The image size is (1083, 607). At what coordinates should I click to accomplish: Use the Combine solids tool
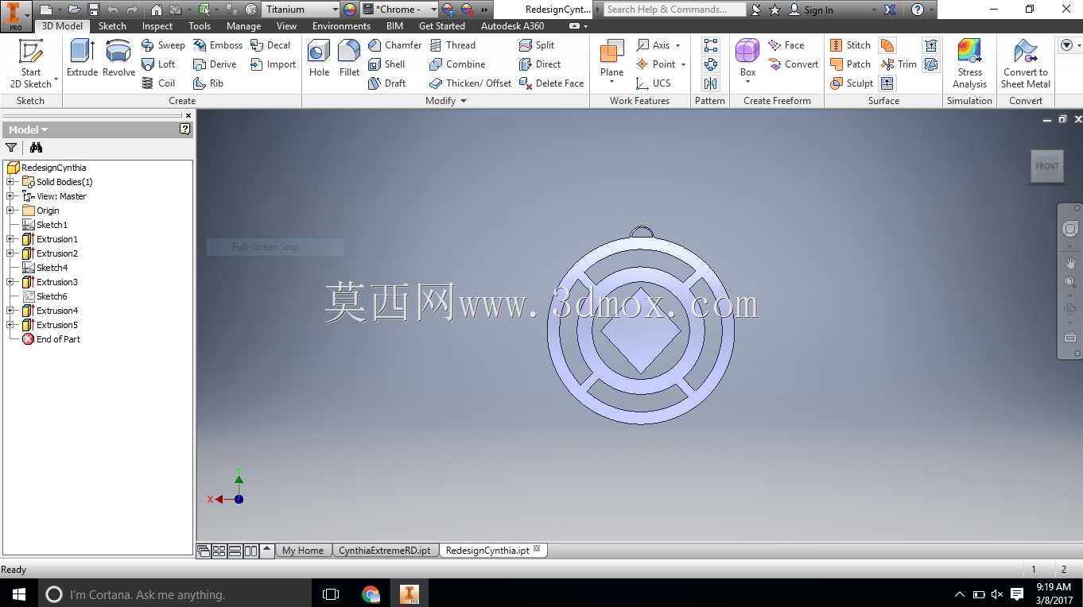coord(457,64)
